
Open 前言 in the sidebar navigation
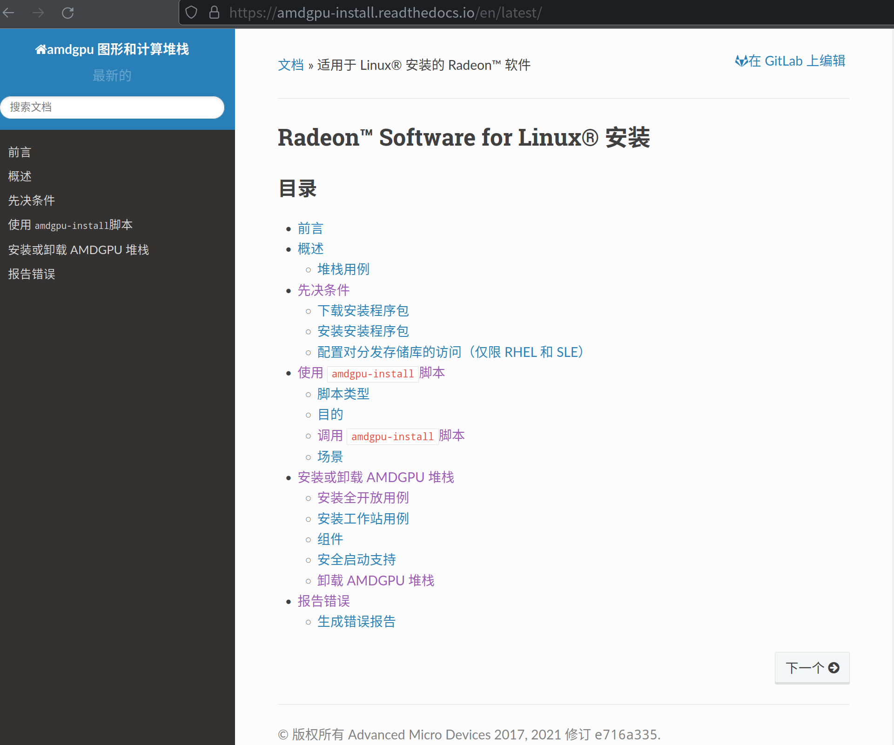pyautogui.click(x=20, y=152)
